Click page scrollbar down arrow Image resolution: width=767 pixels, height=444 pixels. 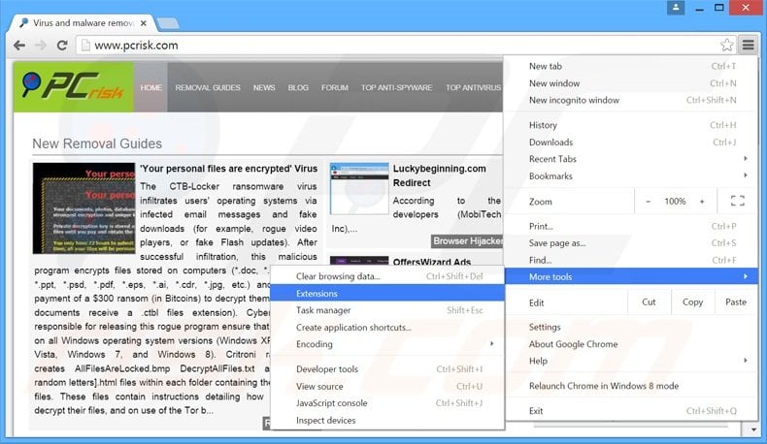753,429
